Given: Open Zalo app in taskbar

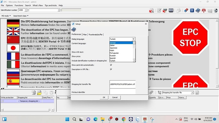Looking at the screenshot, I should [x=138, y=119].
